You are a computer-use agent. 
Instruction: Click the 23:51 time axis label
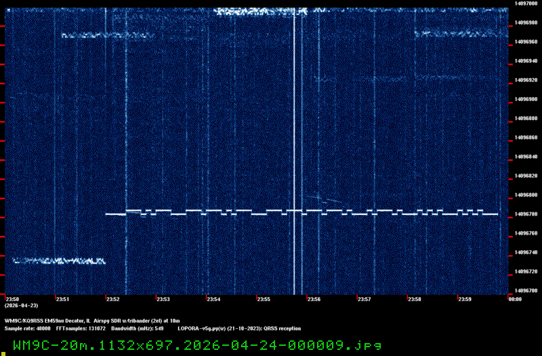point(62,299)
